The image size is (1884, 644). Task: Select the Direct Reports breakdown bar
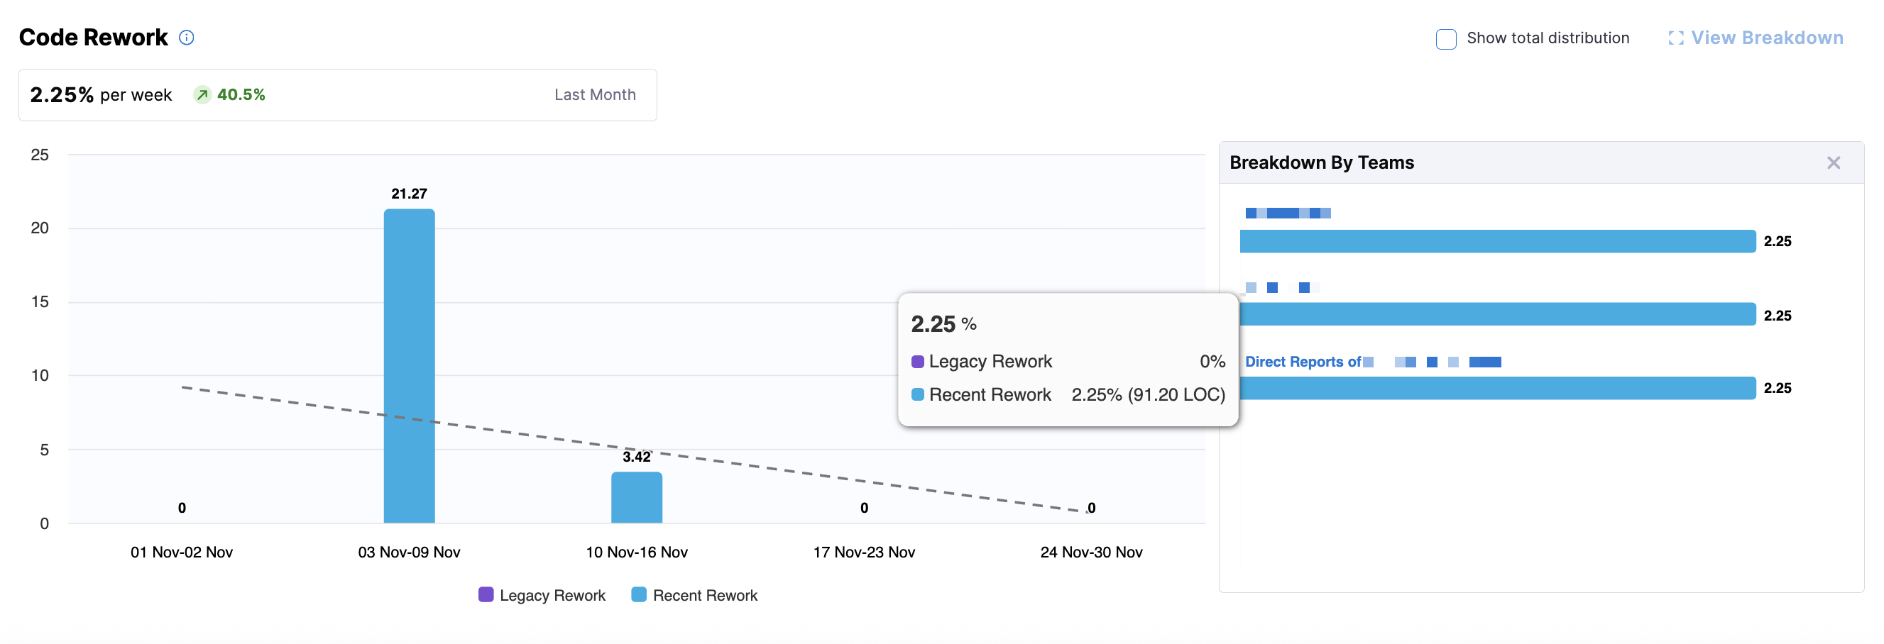pos(1497,388)
